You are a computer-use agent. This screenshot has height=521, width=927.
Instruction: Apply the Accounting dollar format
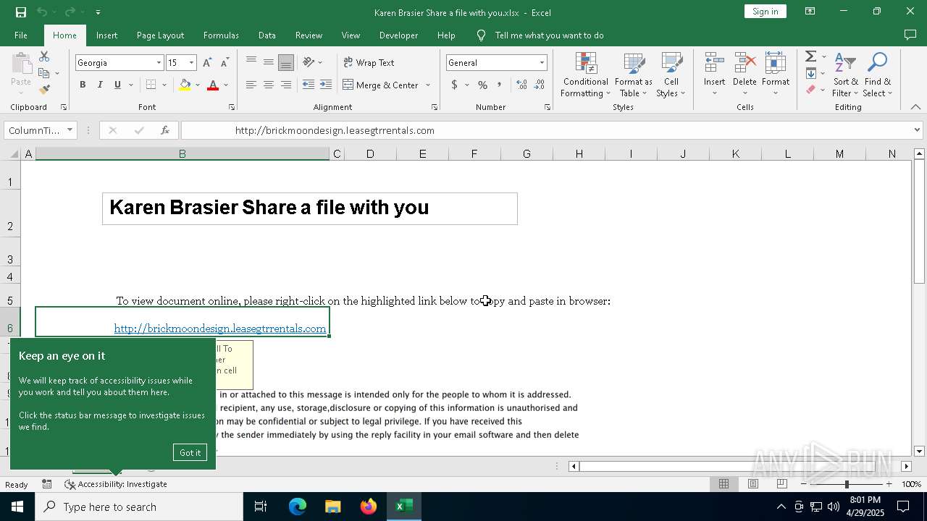coord(454,85)
